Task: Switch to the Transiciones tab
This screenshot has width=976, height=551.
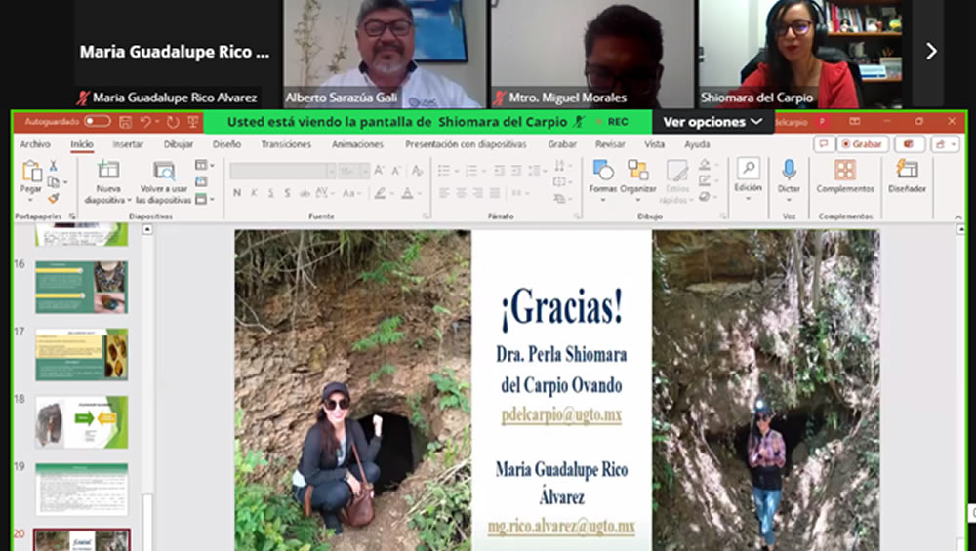Action: 286,144
